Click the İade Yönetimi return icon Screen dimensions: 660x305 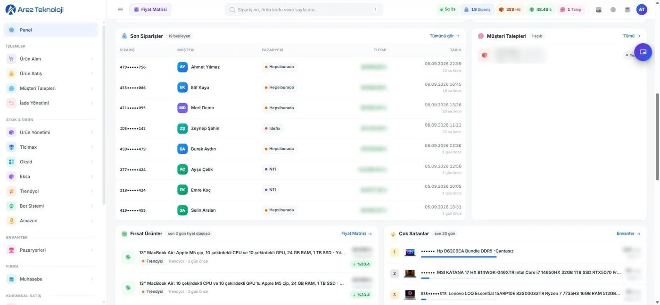11,103
